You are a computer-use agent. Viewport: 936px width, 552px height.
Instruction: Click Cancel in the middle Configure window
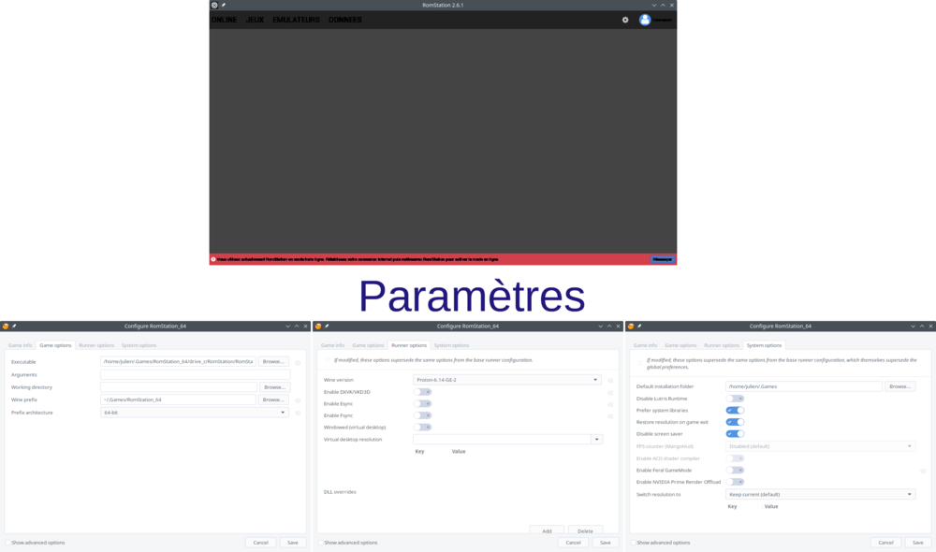tap(573, 543)
